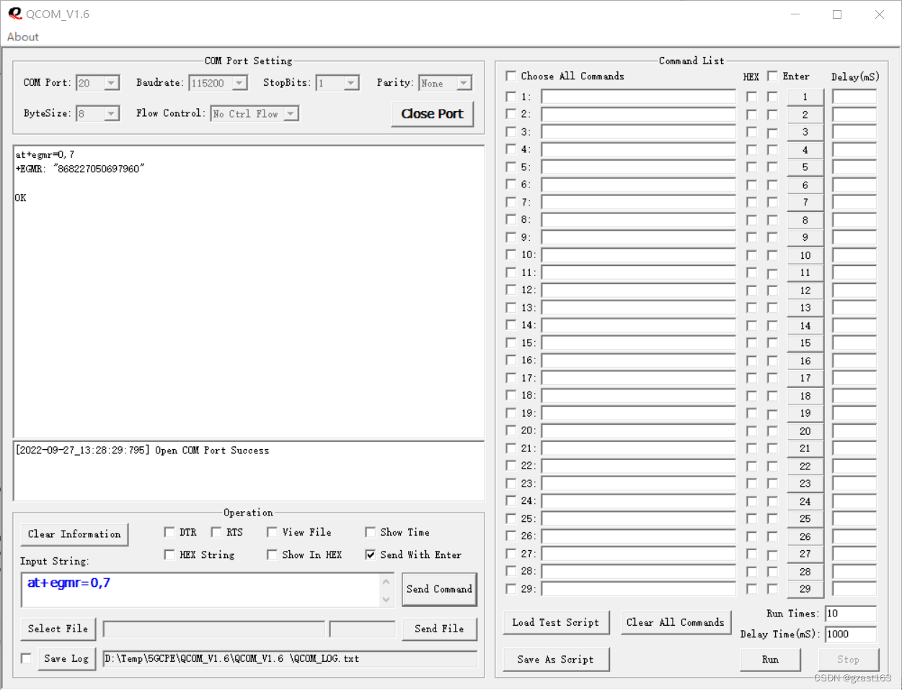Click the Load Test Script button
The height and width of the screenshot is (690, 902).
pyautogui.click(x=556, y=622)
